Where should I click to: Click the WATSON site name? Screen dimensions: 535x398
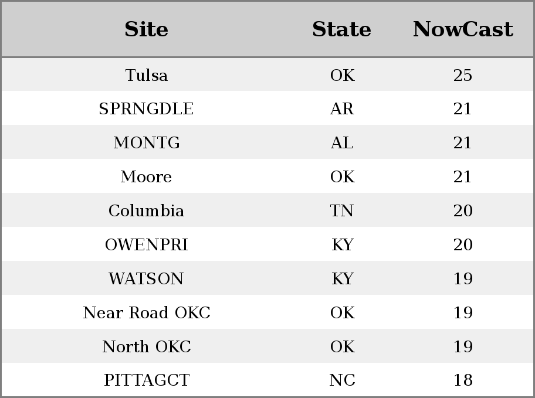(147, 278)
